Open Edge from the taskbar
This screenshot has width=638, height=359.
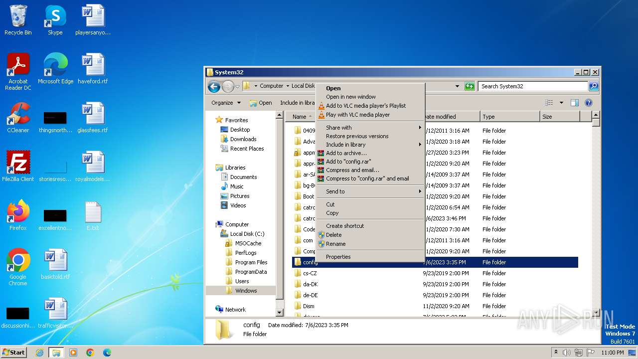coord(107,353)
